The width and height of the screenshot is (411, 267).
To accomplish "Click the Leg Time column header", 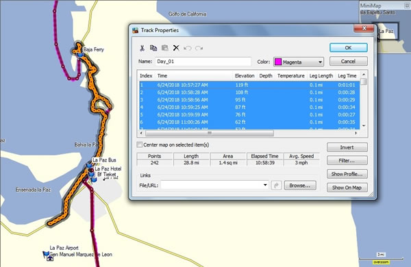I will click(x=347, y=76).
